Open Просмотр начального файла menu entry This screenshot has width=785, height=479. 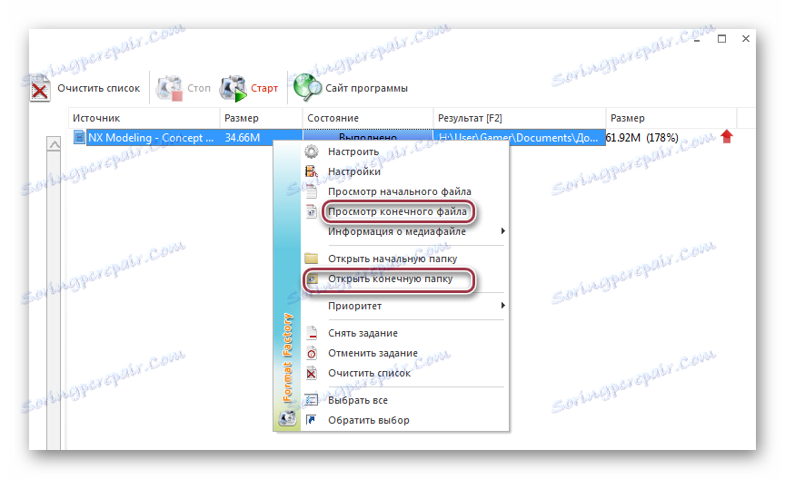coord(400,191)
